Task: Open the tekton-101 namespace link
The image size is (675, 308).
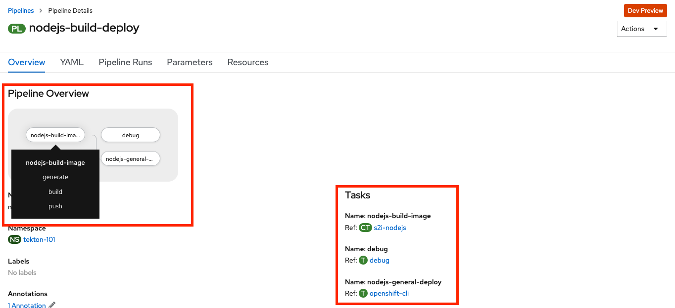Action: (x=39, y=239)
